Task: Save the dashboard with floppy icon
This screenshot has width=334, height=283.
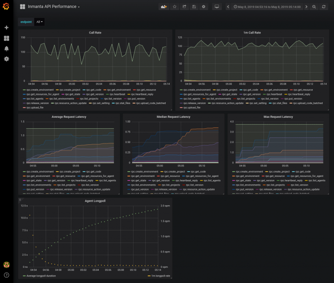Action: click(194, 7)
